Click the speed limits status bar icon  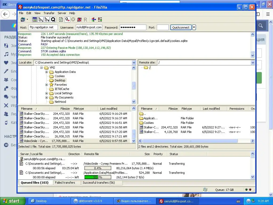pos(205,190)
